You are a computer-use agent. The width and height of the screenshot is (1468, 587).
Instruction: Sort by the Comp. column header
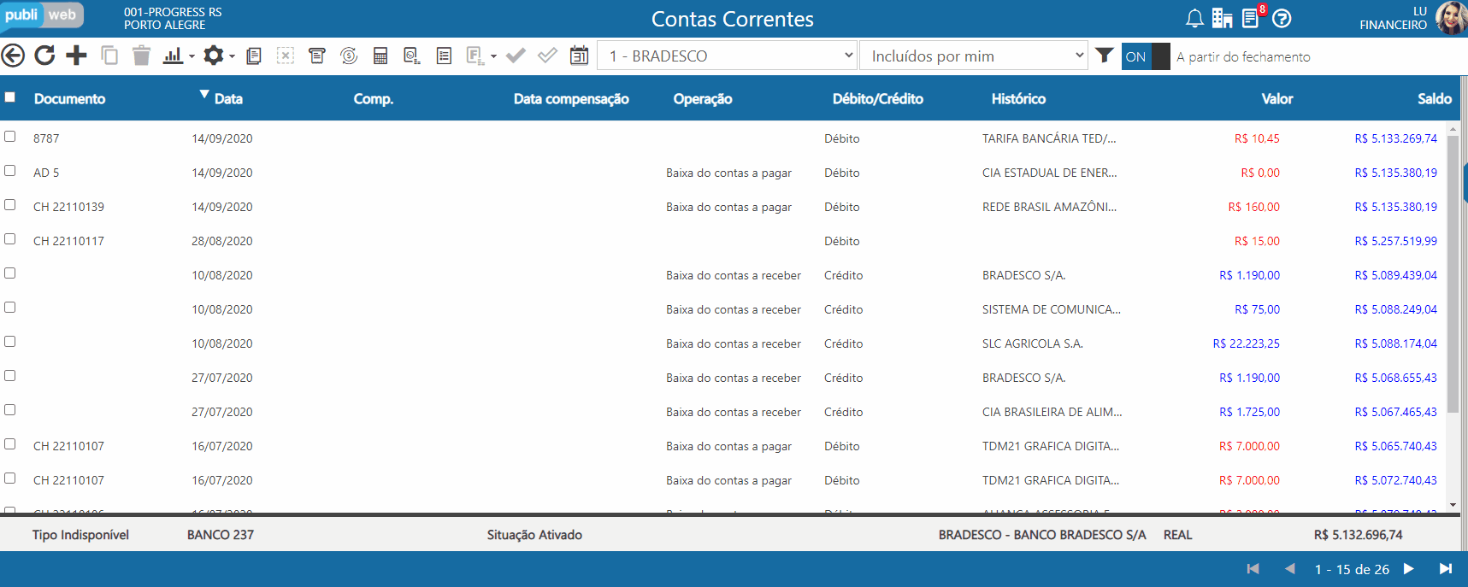[x=374, y=99]
